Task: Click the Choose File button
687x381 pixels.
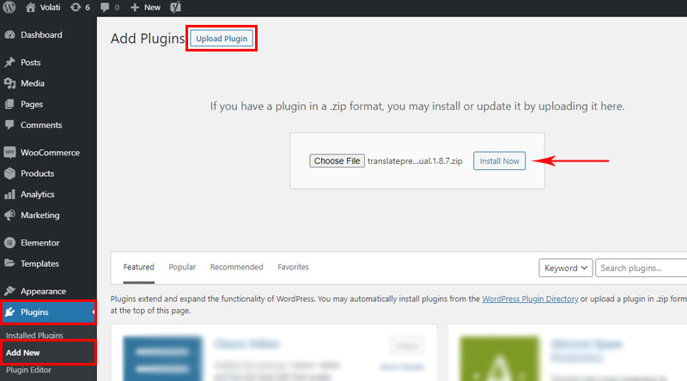Action: pos(337,160)
